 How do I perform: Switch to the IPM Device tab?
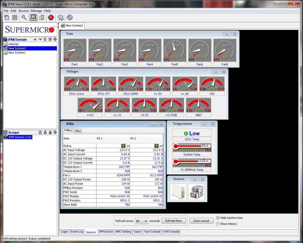[106, 232]
